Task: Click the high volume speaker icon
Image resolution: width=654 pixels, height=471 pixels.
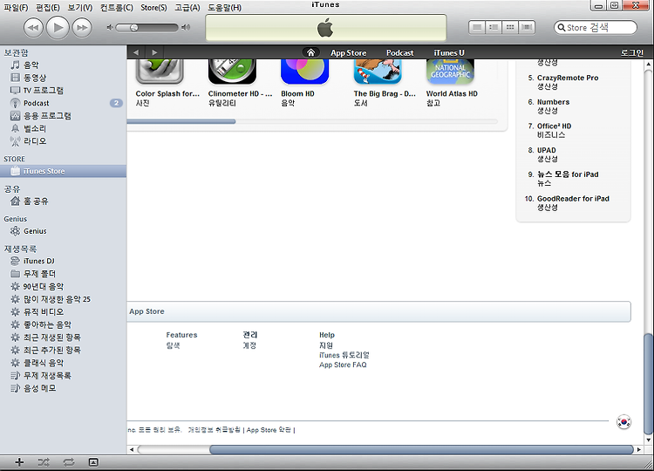Action: point(186,28)
